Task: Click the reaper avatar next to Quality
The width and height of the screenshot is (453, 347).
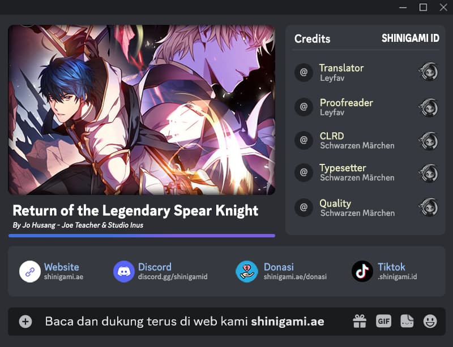Action: 429,207
